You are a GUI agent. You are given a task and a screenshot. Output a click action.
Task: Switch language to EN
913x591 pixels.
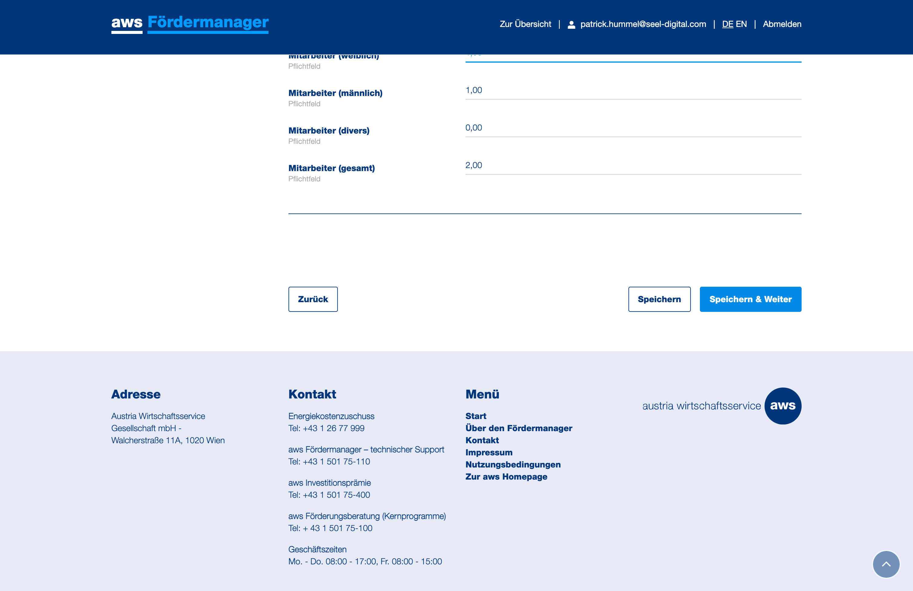point(741,24)
